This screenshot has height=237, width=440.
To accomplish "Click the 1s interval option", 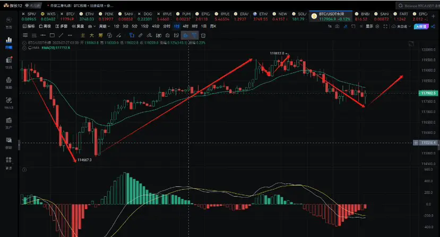I will click(x=330, y=26).
